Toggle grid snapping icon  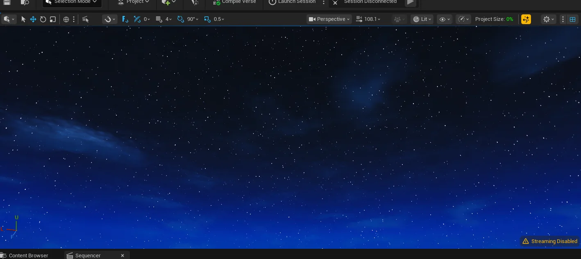tap(159, 19)
